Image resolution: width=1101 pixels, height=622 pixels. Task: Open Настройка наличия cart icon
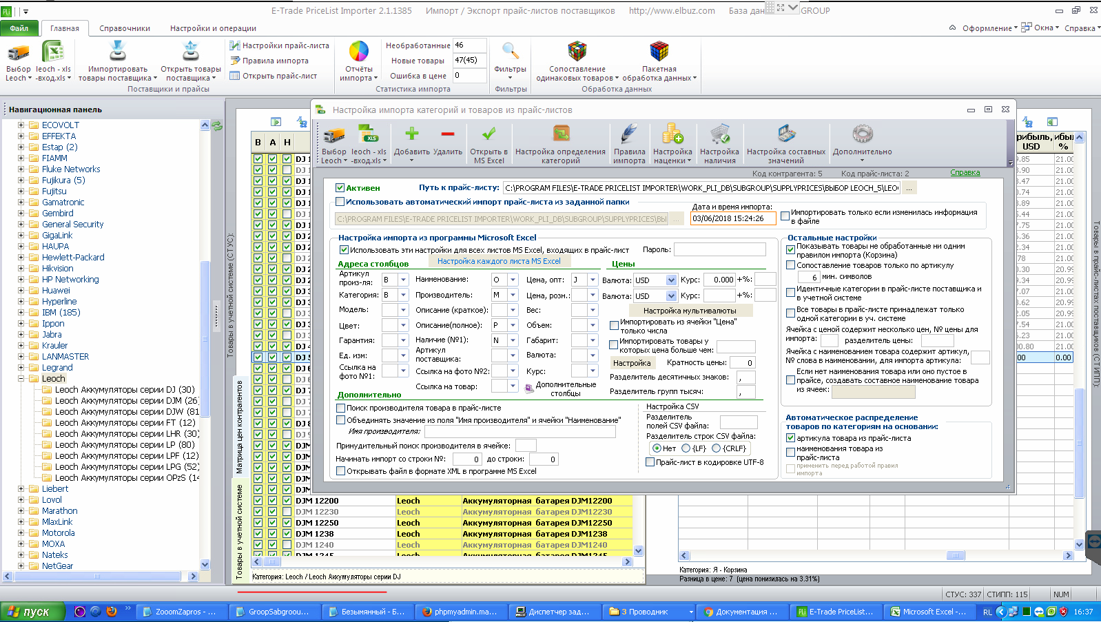[x=719, y=134]
